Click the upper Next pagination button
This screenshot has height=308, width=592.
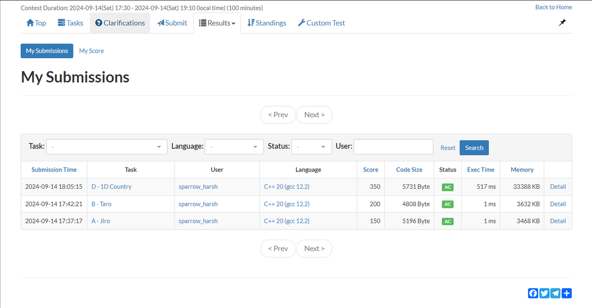point(314,114)
